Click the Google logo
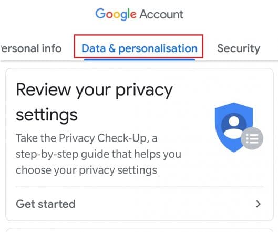 116,14
